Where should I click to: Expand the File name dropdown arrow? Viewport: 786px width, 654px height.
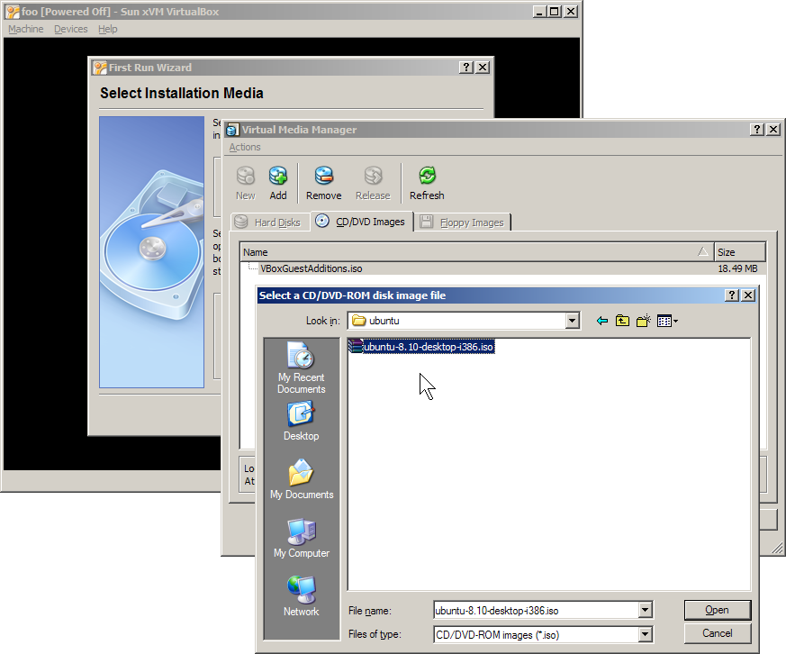tap(646, 611)
